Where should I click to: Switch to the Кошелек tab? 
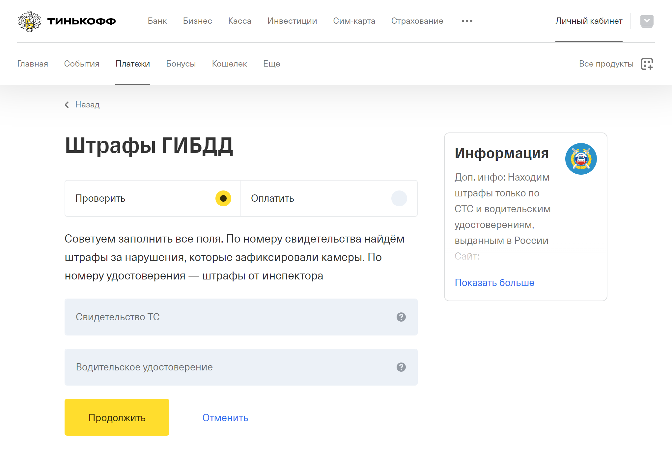[229, 64]
